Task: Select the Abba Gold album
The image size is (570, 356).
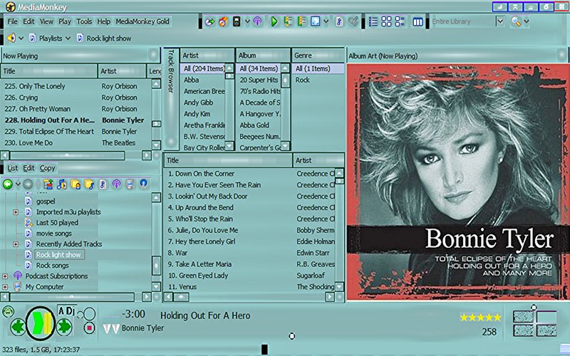Action: pos(254,125)
